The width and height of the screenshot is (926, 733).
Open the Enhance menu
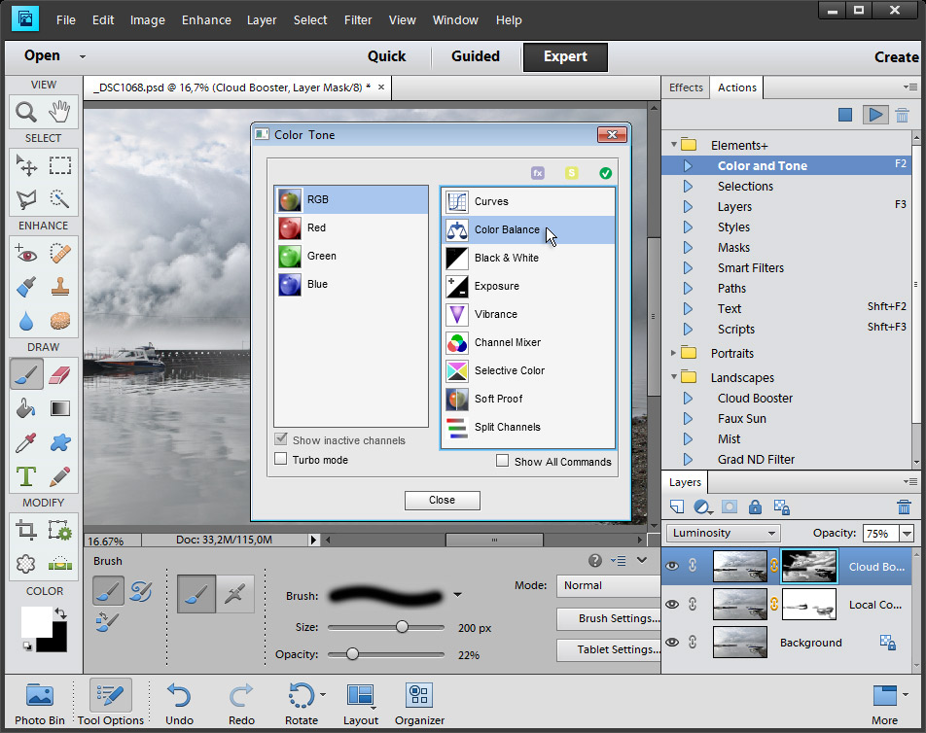pos(206,20)
